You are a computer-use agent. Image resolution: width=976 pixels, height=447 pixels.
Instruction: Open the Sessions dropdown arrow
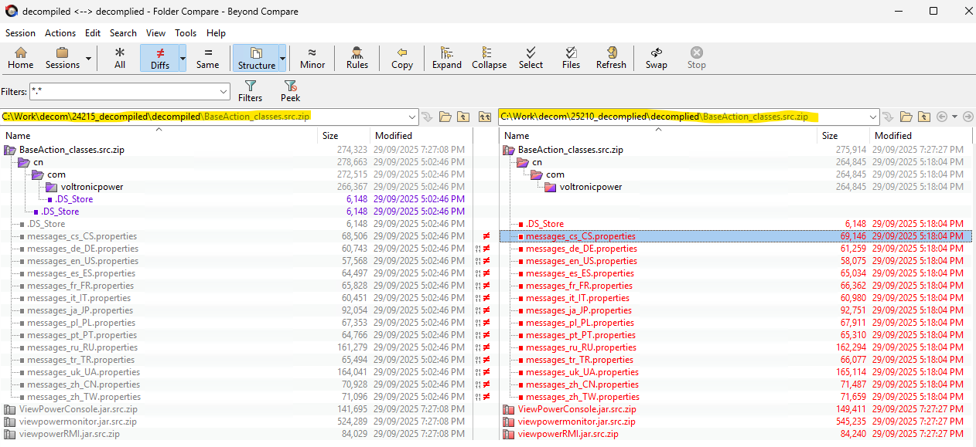click(88, 59)
